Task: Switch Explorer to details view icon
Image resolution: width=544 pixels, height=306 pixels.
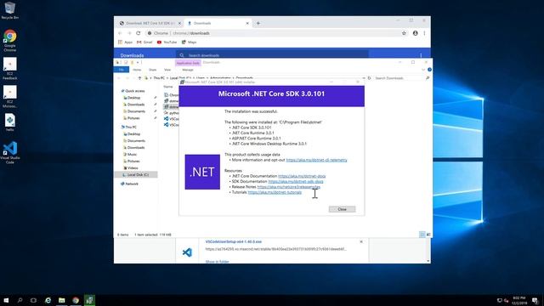Action: click(x=422, y=235)
